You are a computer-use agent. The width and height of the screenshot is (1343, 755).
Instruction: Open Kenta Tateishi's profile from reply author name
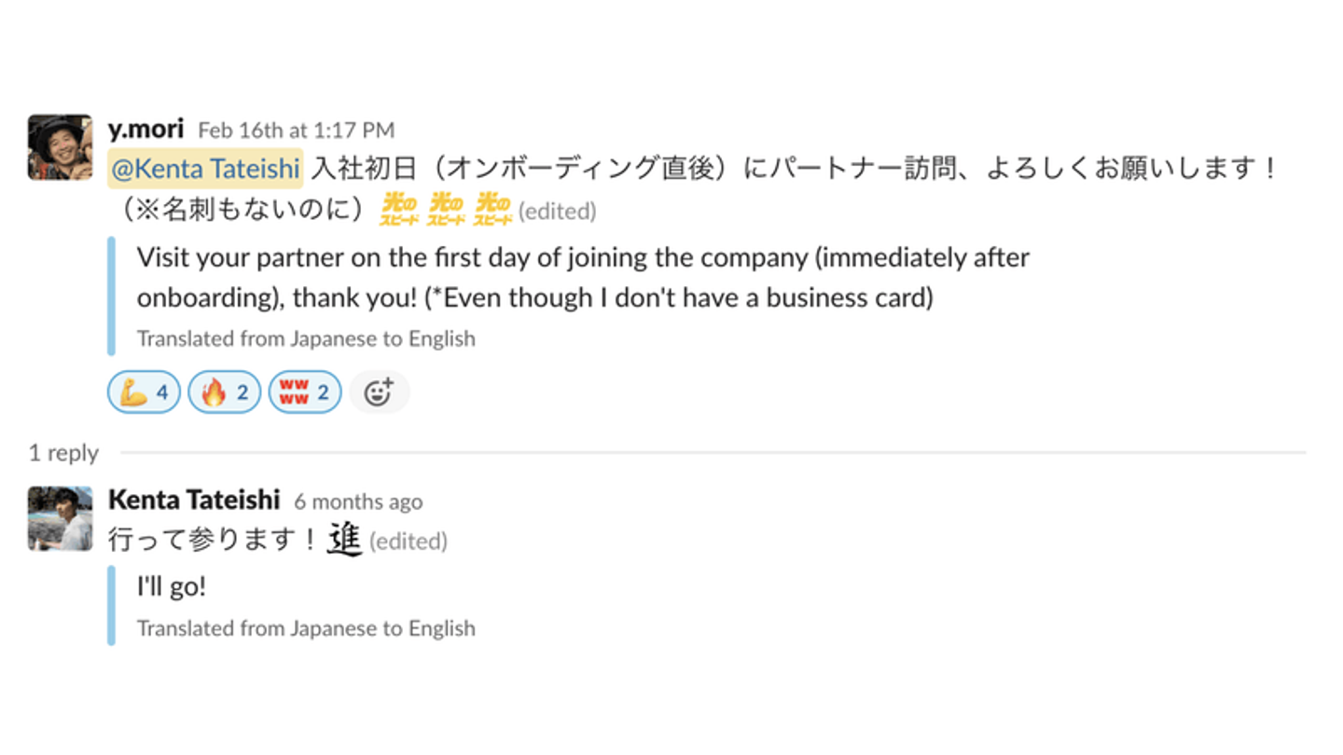click(194, 500)
